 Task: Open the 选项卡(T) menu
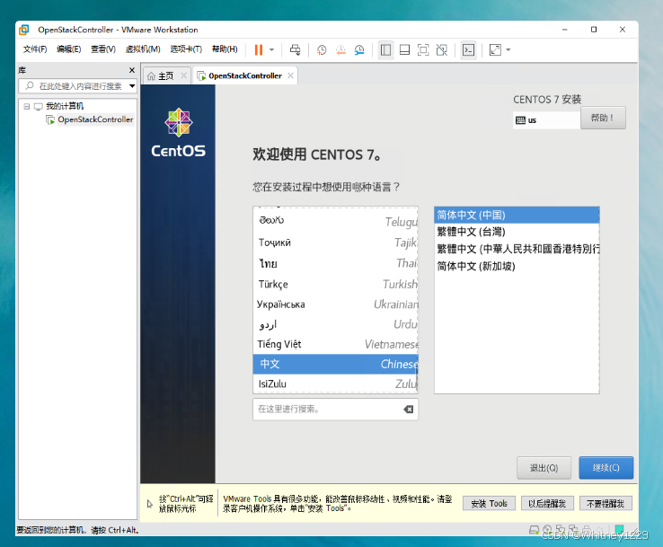pos(186,49)
